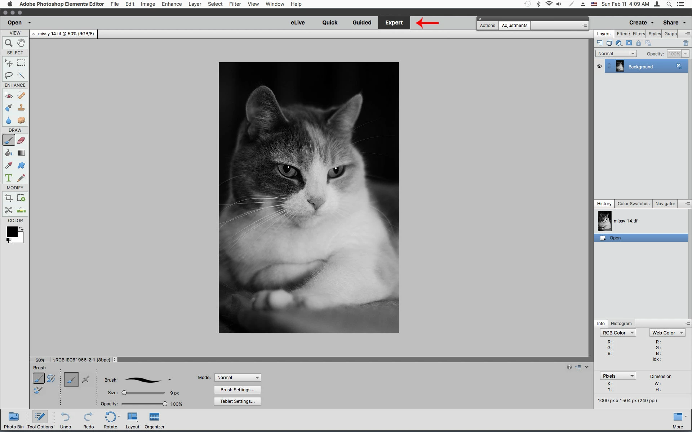The width and height of the screenshot is (692, 432).
Task: Expand the RGB Color info dropdown
Action: coord(618,333)
